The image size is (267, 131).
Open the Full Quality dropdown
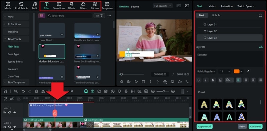(163, 6)
